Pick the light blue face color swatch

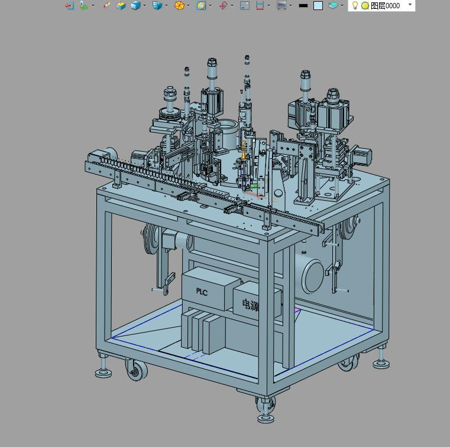(x=318, y=5)
